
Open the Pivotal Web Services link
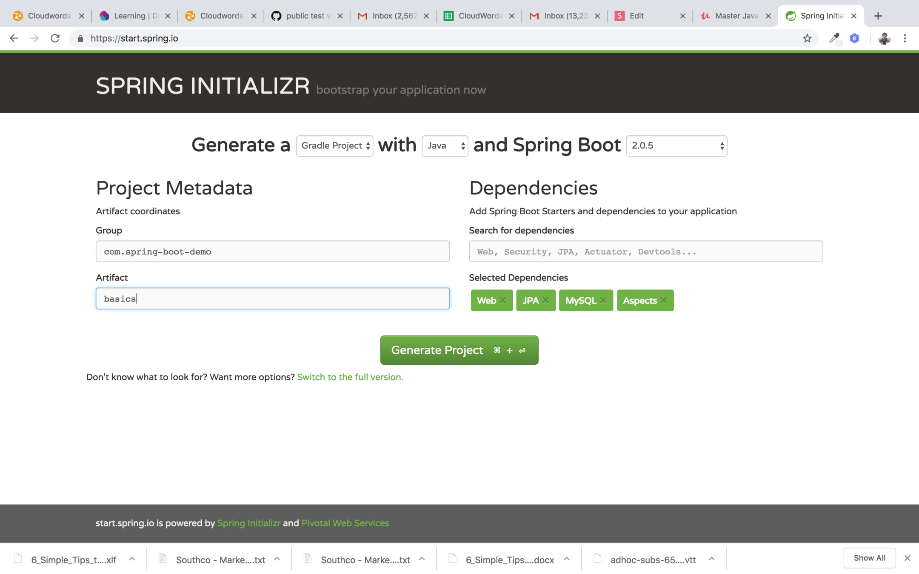click(345, 523)
